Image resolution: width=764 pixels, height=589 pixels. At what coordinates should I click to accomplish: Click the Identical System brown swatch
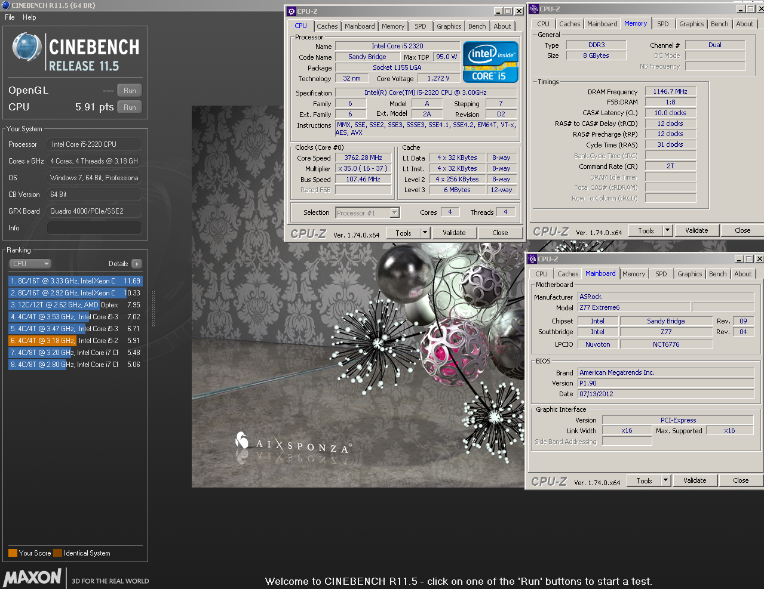[x=57, y=553]
